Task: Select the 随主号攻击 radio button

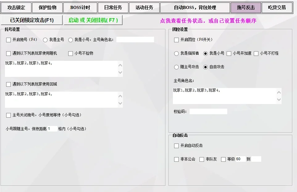Action: point(176,67)
